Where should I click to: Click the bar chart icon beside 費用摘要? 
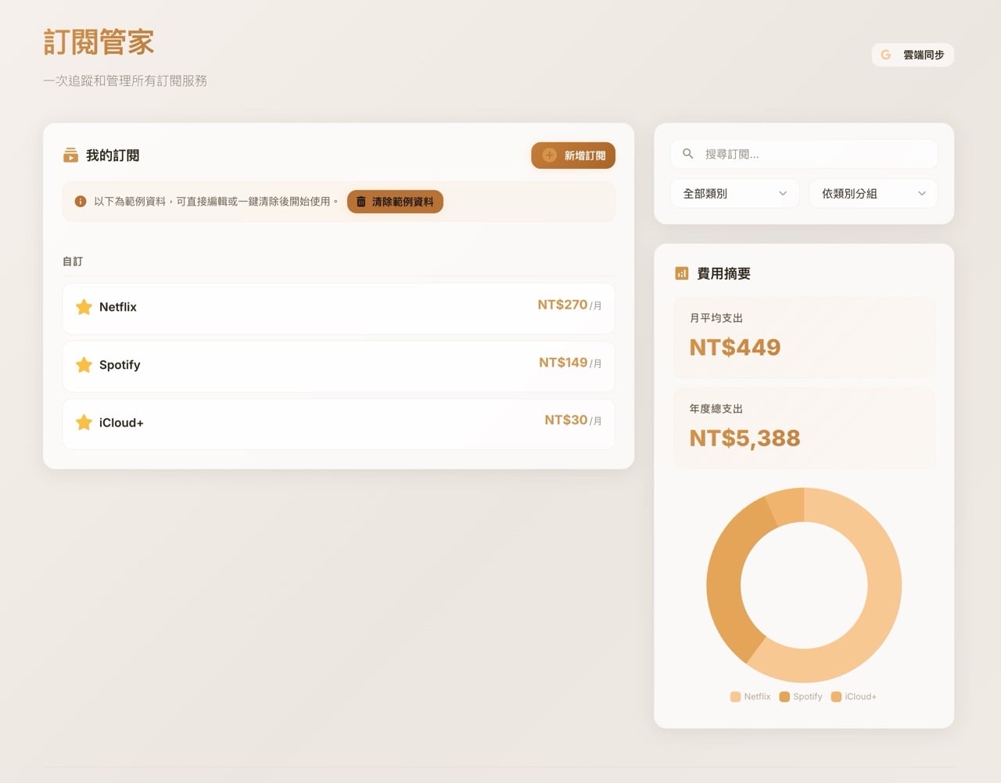tap(680, 274)
